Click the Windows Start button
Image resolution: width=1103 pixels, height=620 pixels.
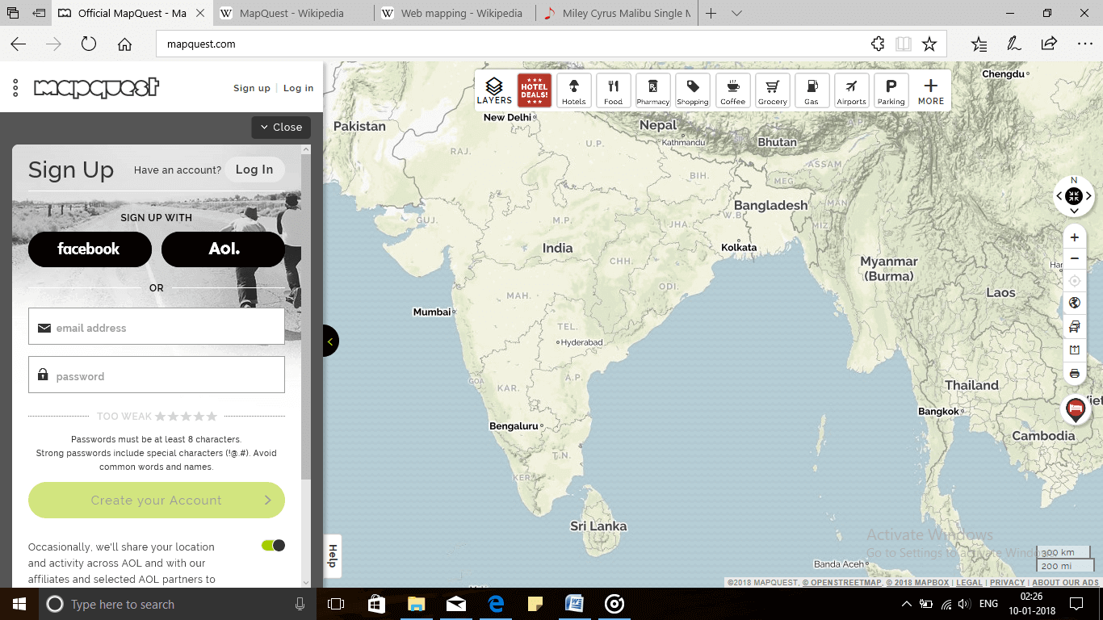pyautogui.click(x=19, y=604)
